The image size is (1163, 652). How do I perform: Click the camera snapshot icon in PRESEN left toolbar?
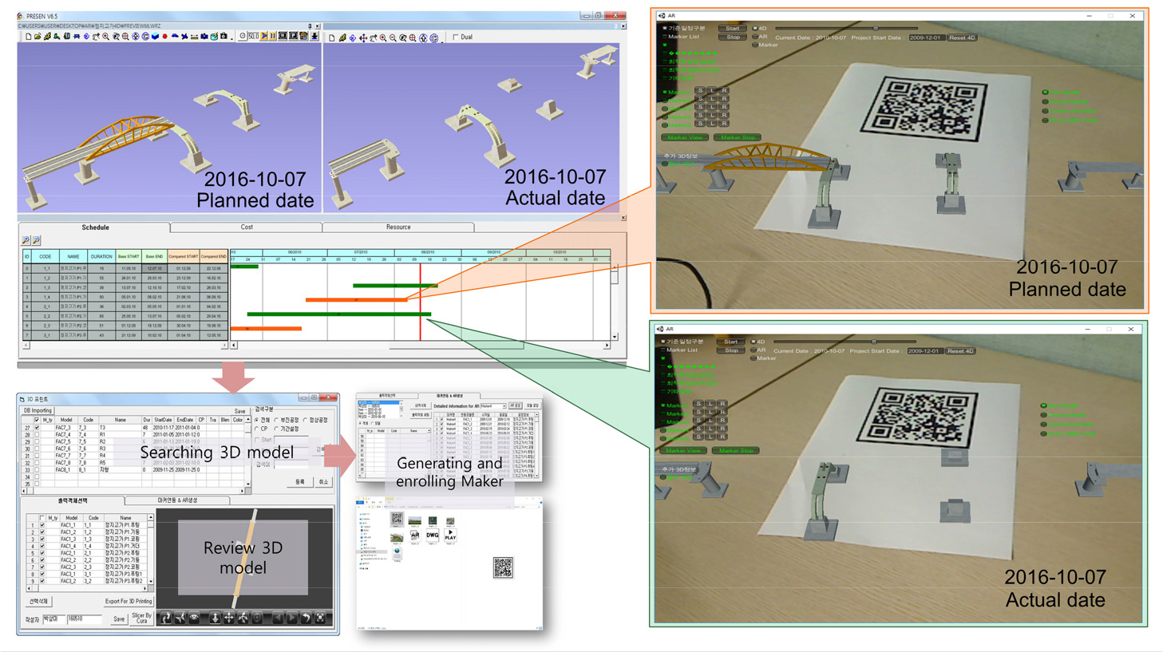coord(224,37)
